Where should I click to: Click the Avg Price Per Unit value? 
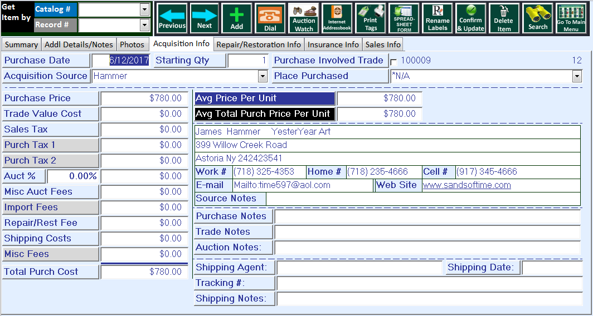click(380, 98)
